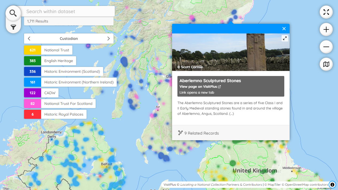Image resolution: width=338 pixels, height=190 pixels.
Task: Toggle fullscreen map view
Action: coord(326,12)
